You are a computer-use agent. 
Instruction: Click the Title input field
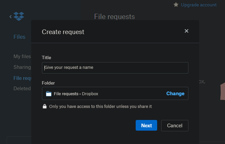[115, 68]
